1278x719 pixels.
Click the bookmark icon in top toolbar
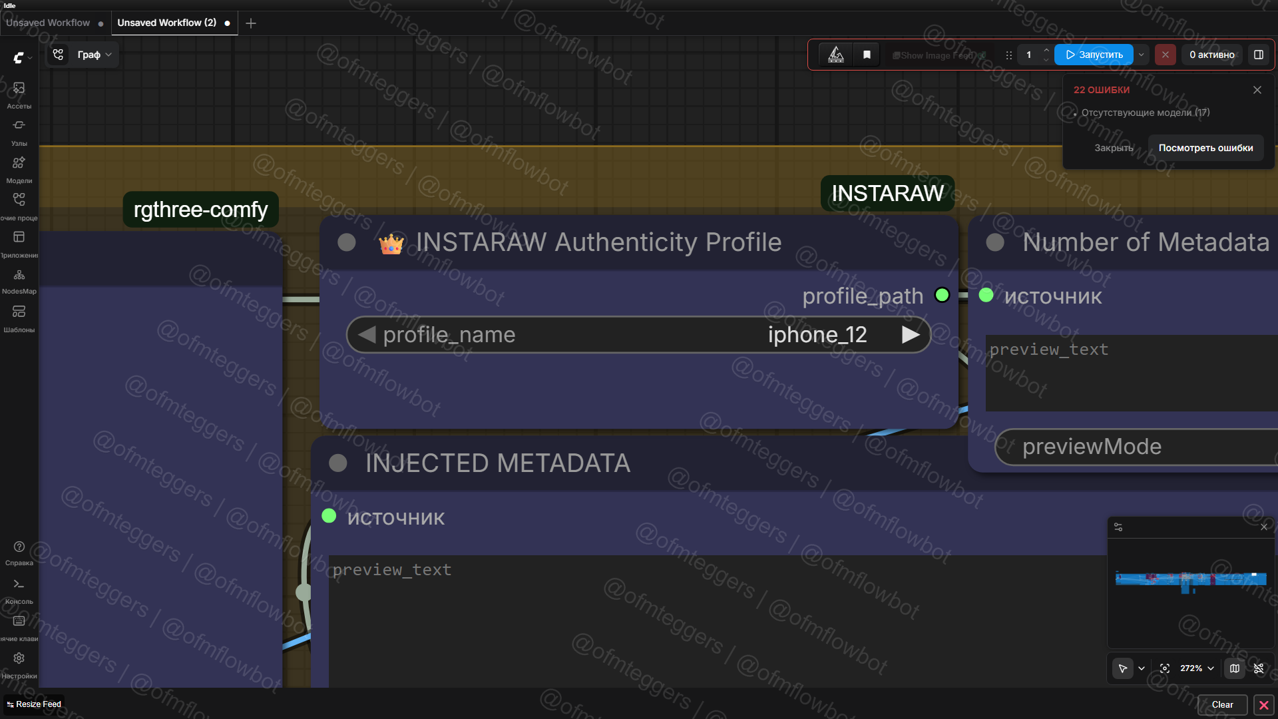point(867,55)
